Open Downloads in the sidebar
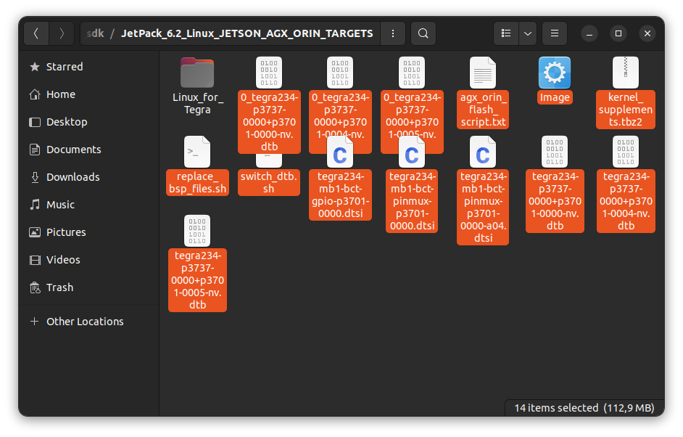683x437 pixels. [x=89, y=177]
